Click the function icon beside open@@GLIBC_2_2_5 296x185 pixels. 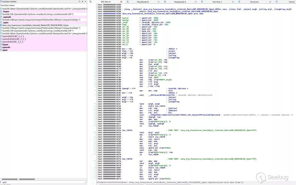pos(1,42)
